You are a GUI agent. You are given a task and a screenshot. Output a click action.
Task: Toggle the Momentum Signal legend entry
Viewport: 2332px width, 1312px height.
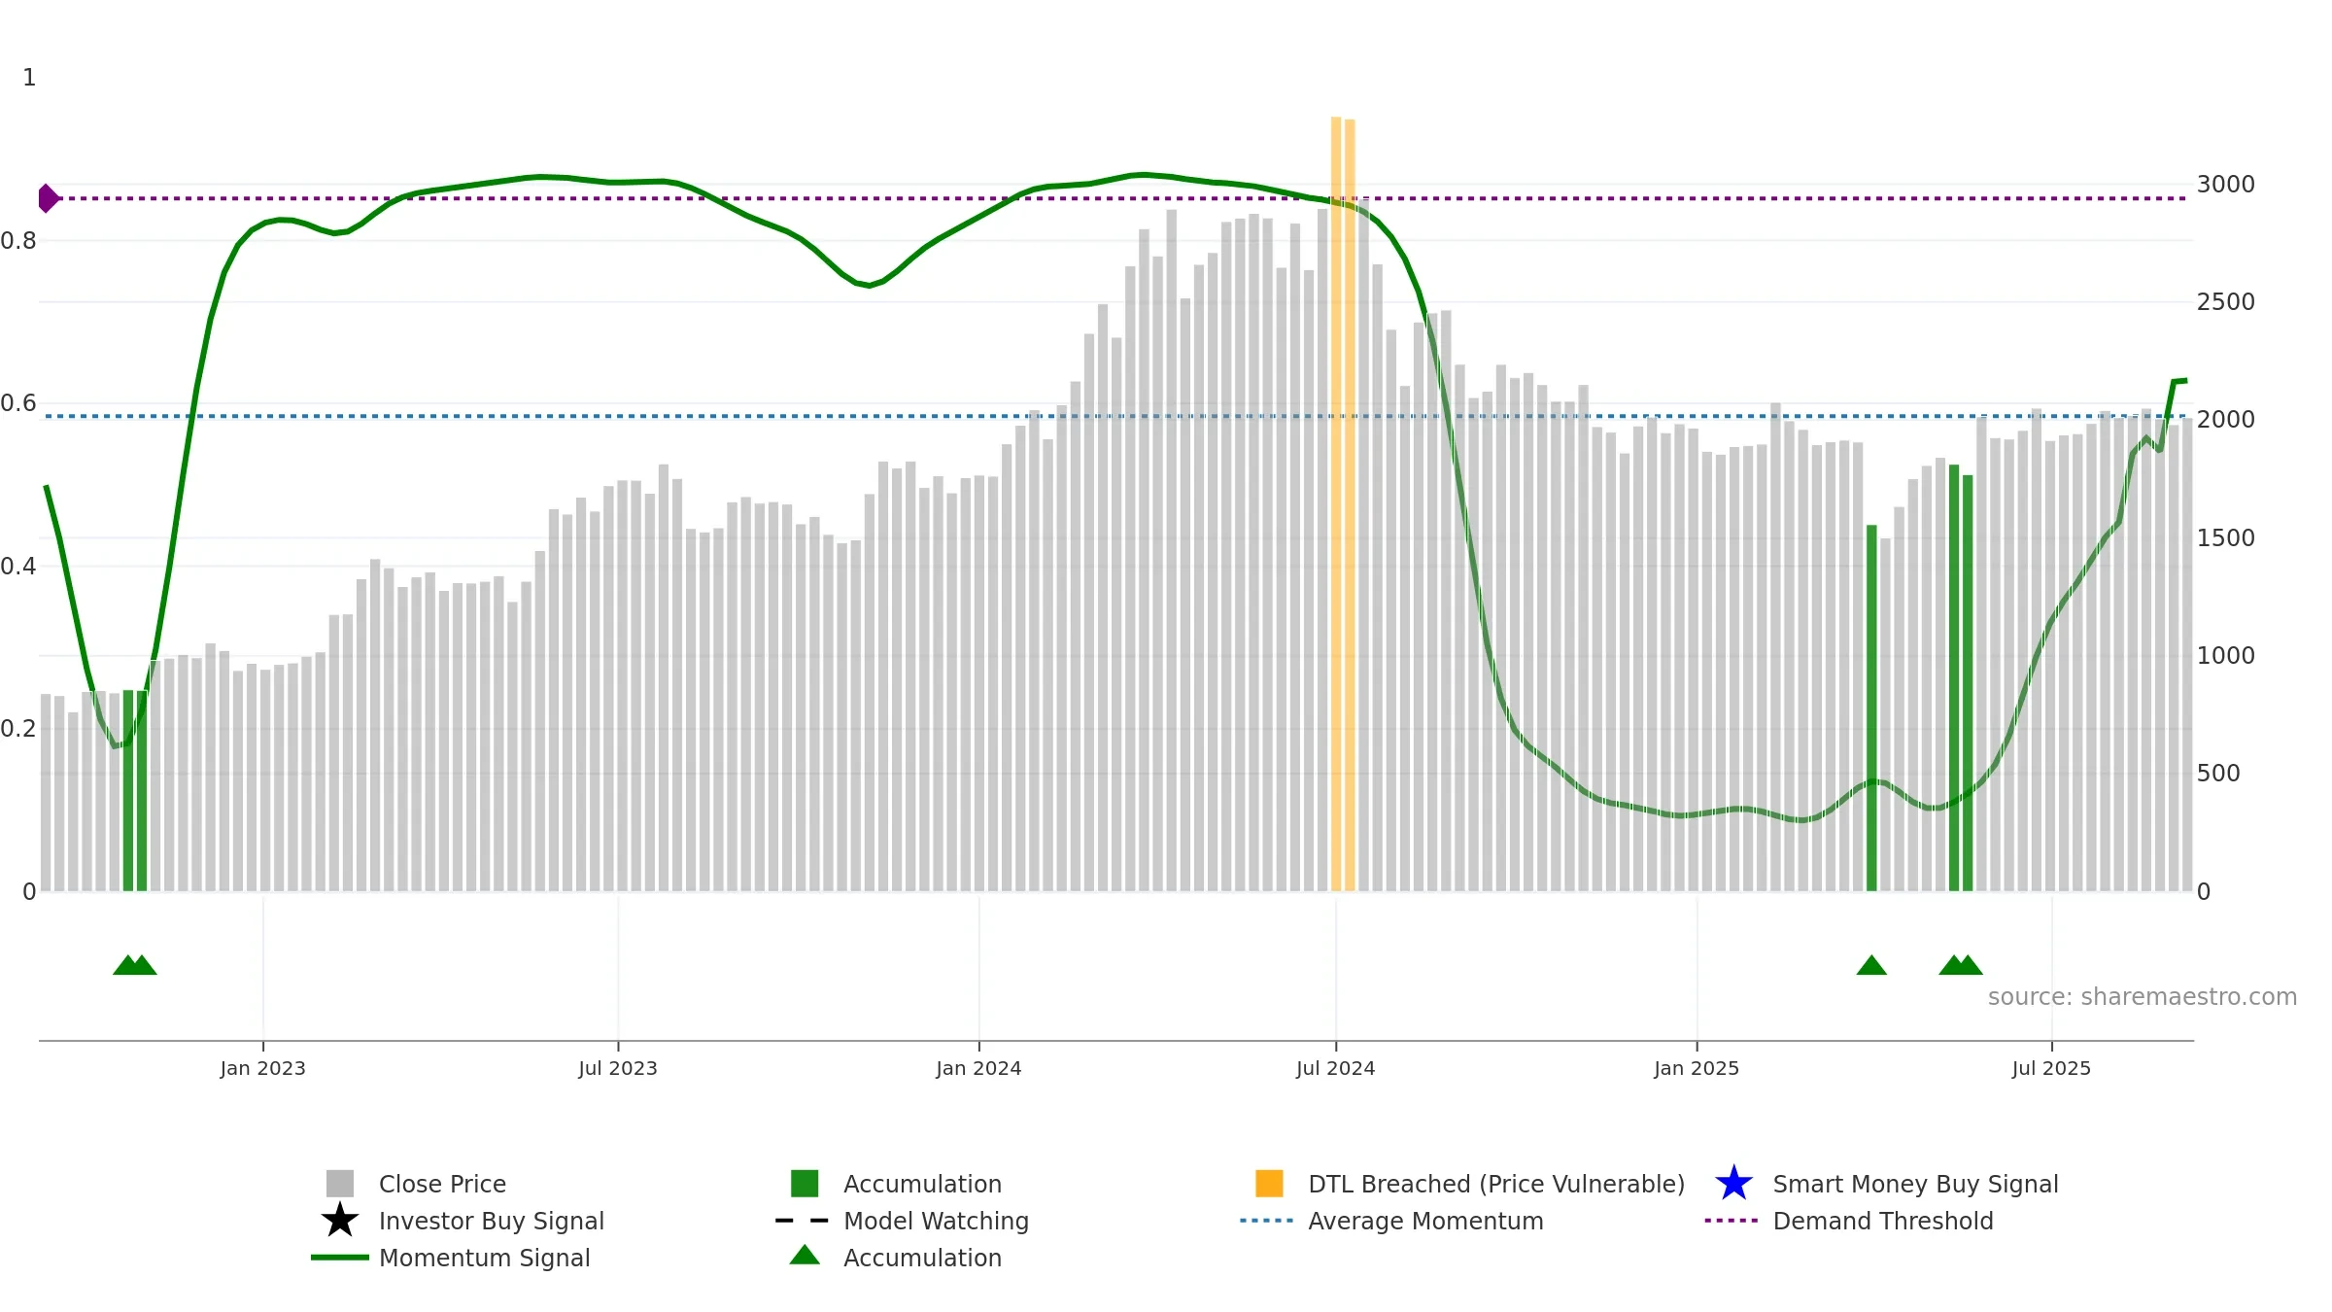484,1258
